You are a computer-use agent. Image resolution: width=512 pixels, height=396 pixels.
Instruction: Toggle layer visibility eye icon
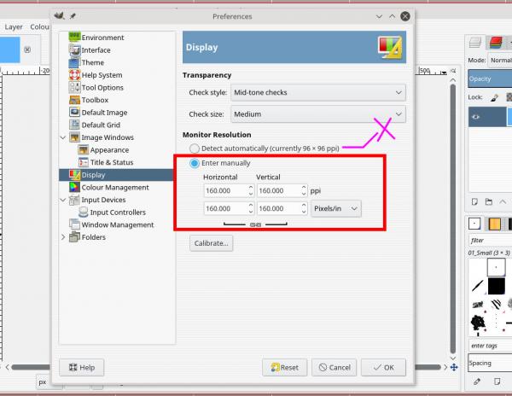(476, 117)
